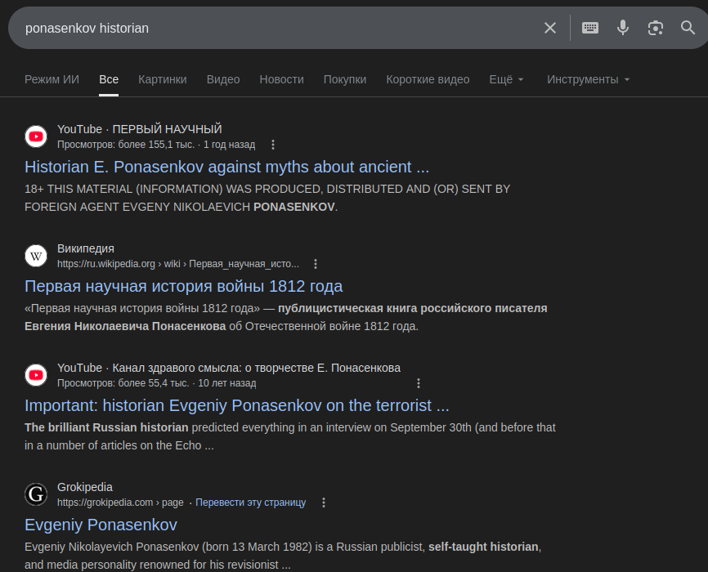Click 'The brilliant Russian historian' snippet
708x572 pixels.
106,427
